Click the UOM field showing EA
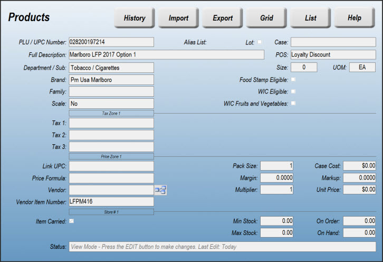The height and width of the screenshot is (262, 383). coord(362,67)
